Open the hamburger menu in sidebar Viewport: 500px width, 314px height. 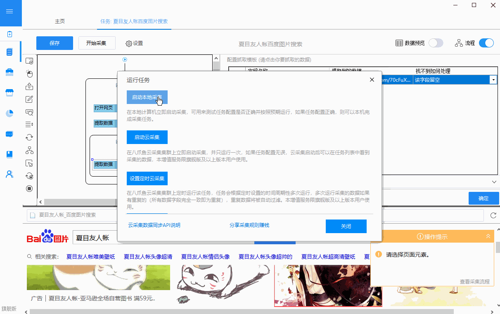[9, 11]
